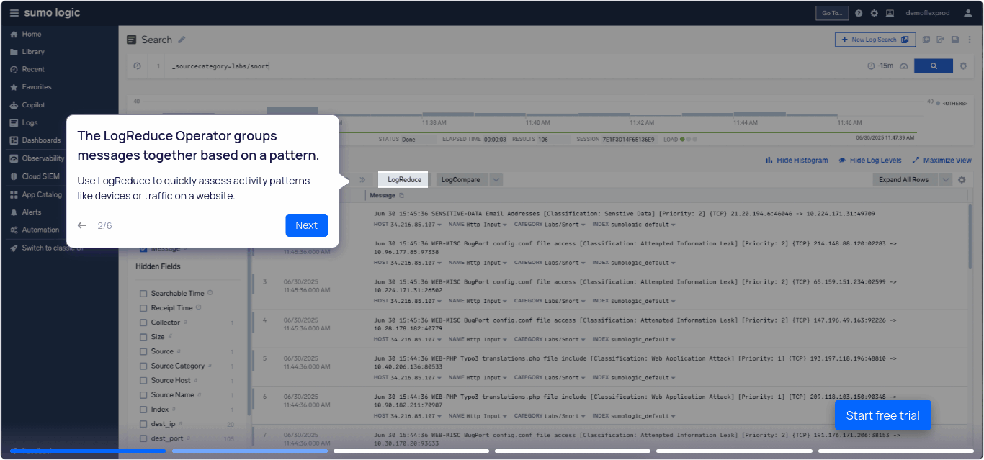Click the third tour progress bar segment
Image resolution: width=984 pixels, height=460 pixels.
[411, 451]
